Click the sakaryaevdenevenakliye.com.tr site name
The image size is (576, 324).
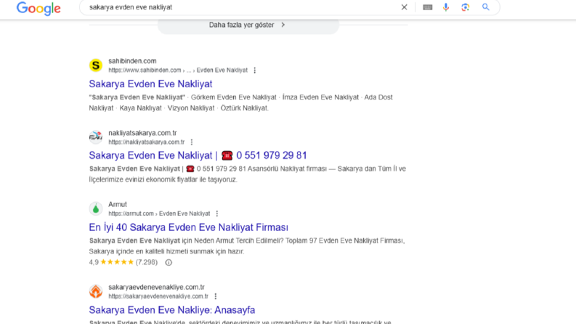coord(156,287)
